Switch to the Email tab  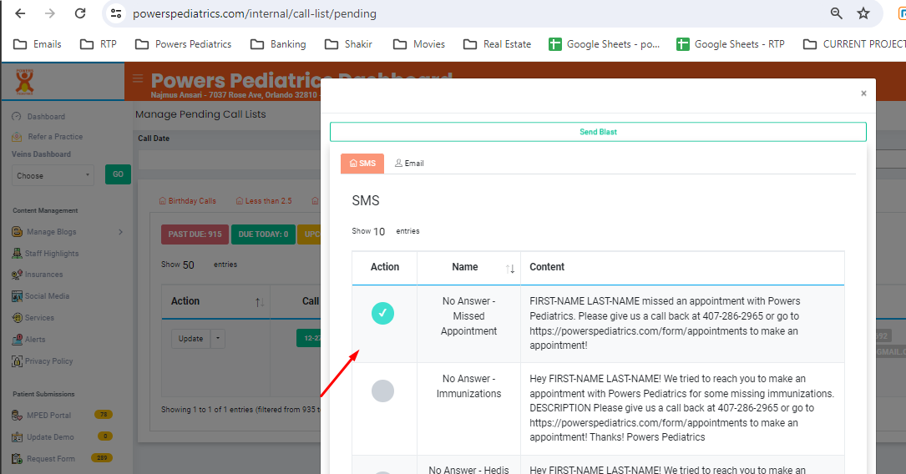coord(409,164)
